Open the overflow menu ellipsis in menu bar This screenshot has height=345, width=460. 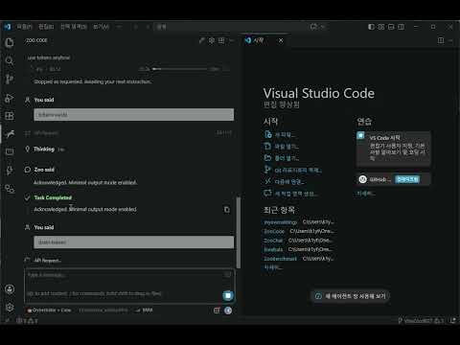click(x=119, y=27)
